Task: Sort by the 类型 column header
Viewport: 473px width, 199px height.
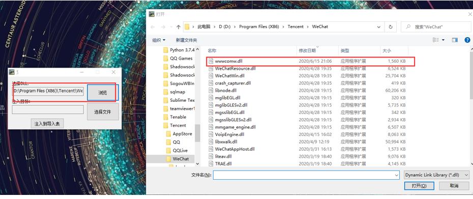Action: [x=359, y=51]
